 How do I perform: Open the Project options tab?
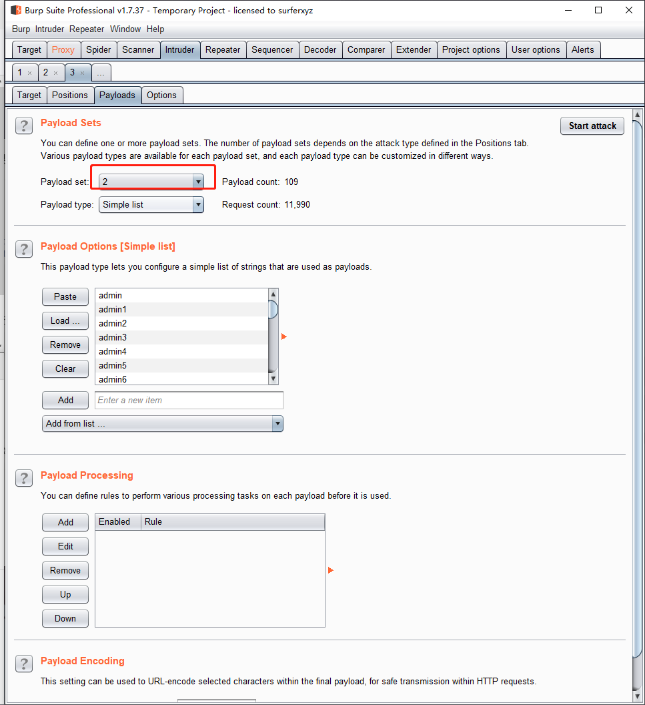point(471,49)
